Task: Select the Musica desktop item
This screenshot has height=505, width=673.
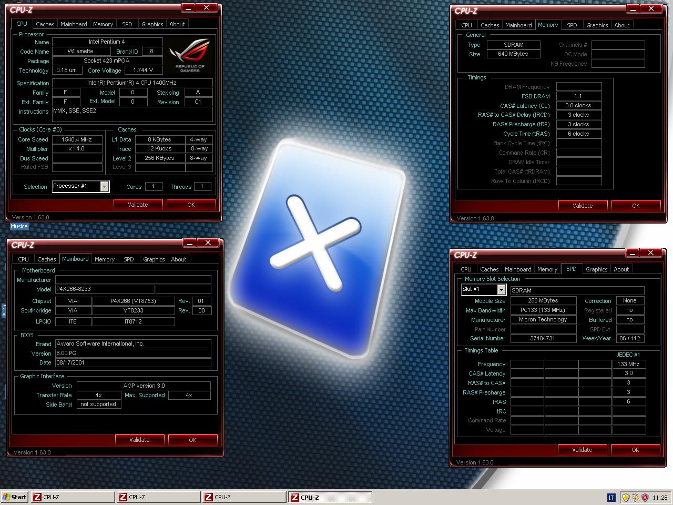Action: click(x=19, y=226)
